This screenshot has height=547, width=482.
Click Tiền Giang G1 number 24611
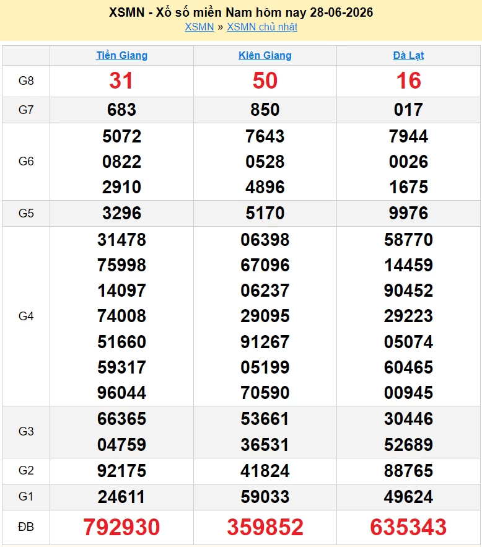click(x=121, y=497)
